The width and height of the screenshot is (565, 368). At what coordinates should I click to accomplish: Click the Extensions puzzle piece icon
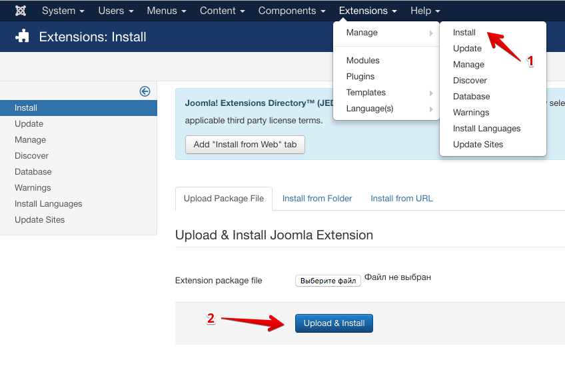click(23, 37)
